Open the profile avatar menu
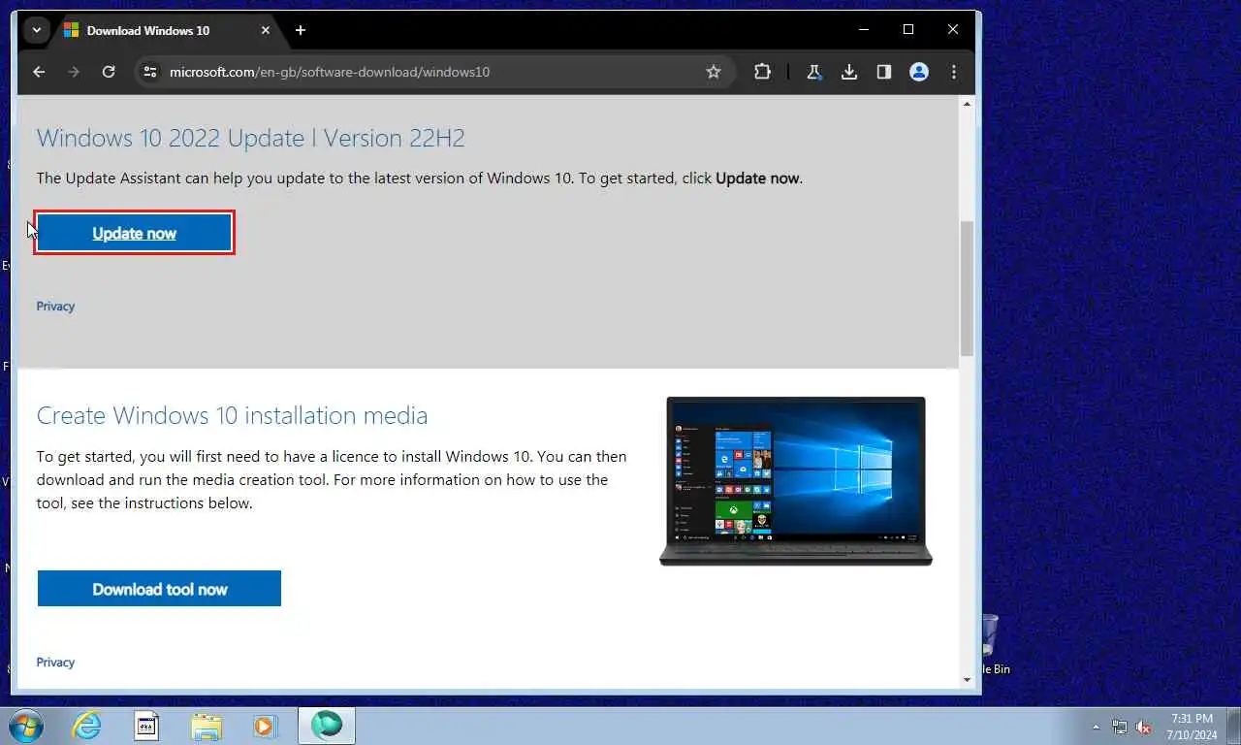 click(x=919, y=72)
